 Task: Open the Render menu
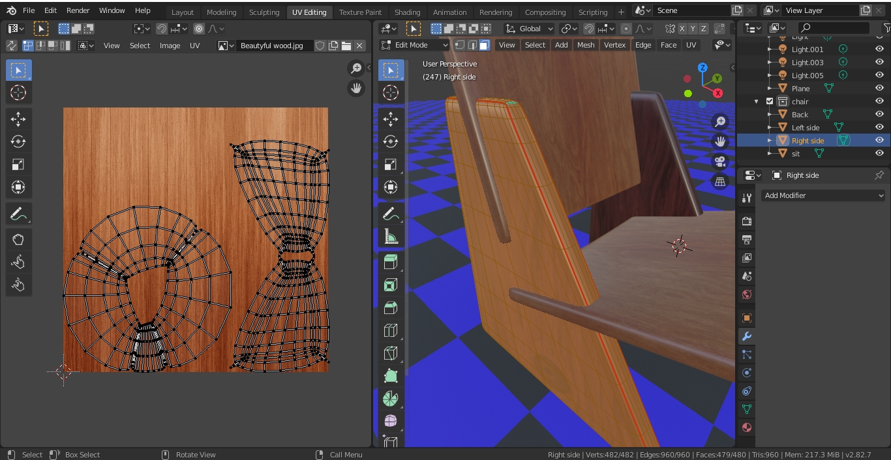pos(78,10)
